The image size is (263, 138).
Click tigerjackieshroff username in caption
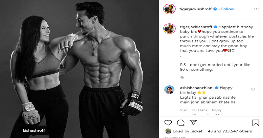(x=196, y=27)
